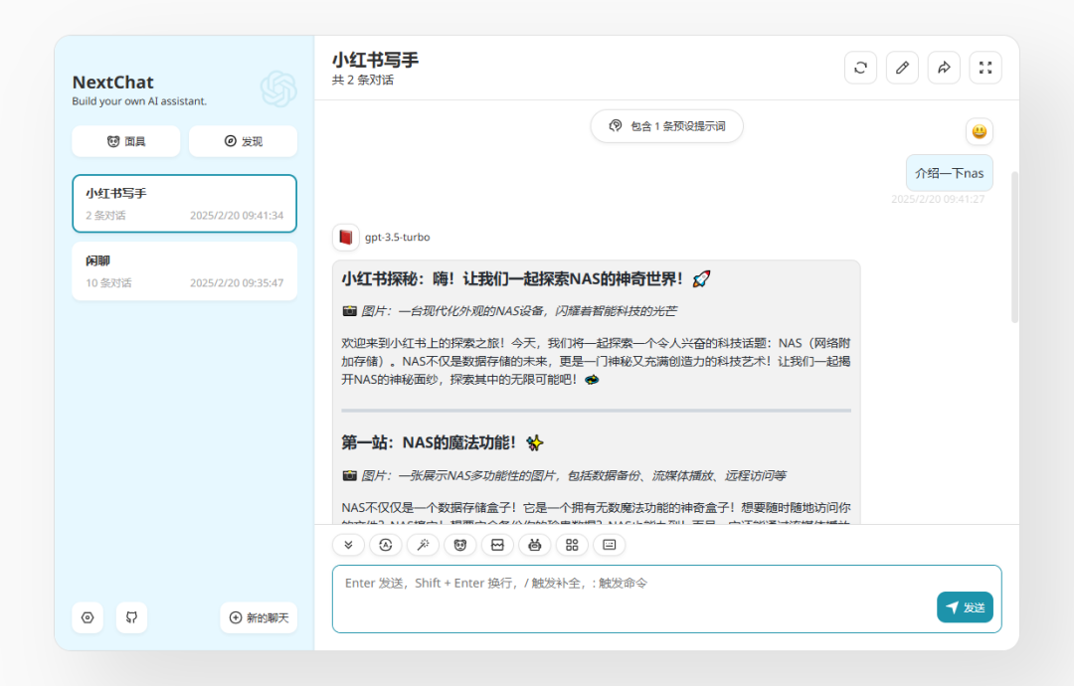Open settings using the gear icon in sidebar
This screenshot has height=686, width=1074.
(x=88, y=617)
